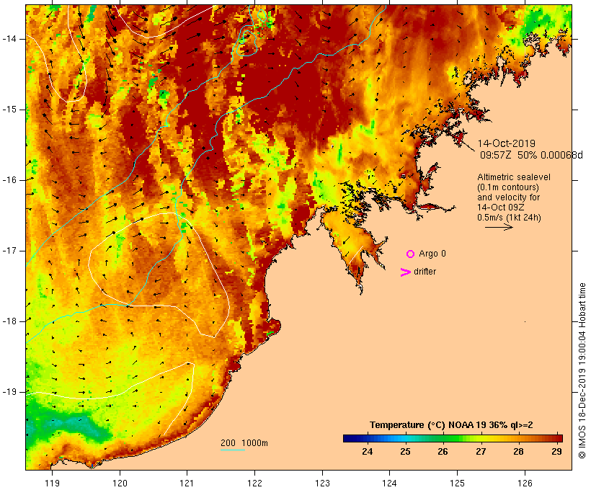Click the '119' longitude axis label
The height and width of the screenshot is (490, 591).
coord(52,484)
